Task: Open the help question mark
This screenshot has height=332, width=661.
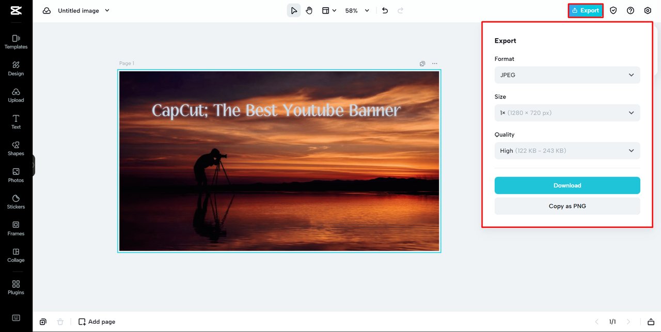Action: point(631,10)
